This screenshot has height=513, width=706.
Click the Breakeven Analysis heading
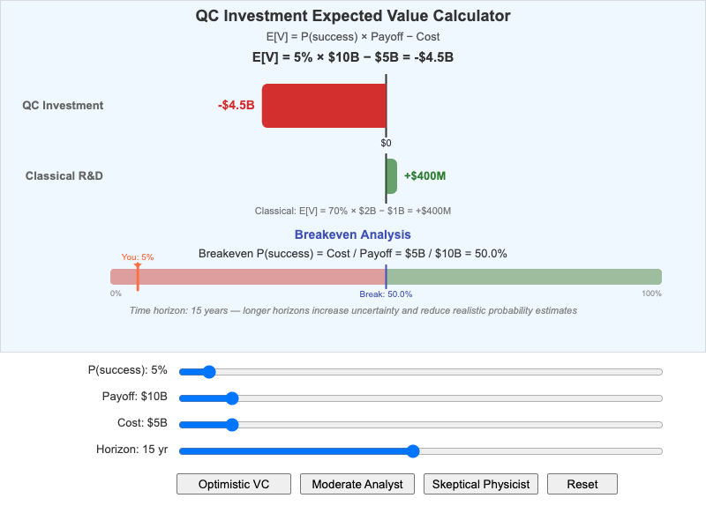pos(352,234)
